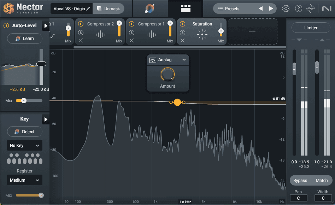The height and width of the screenshot is (205, 335).
Task: Open the Vocal Assistant icon
Action: [150, 8]
